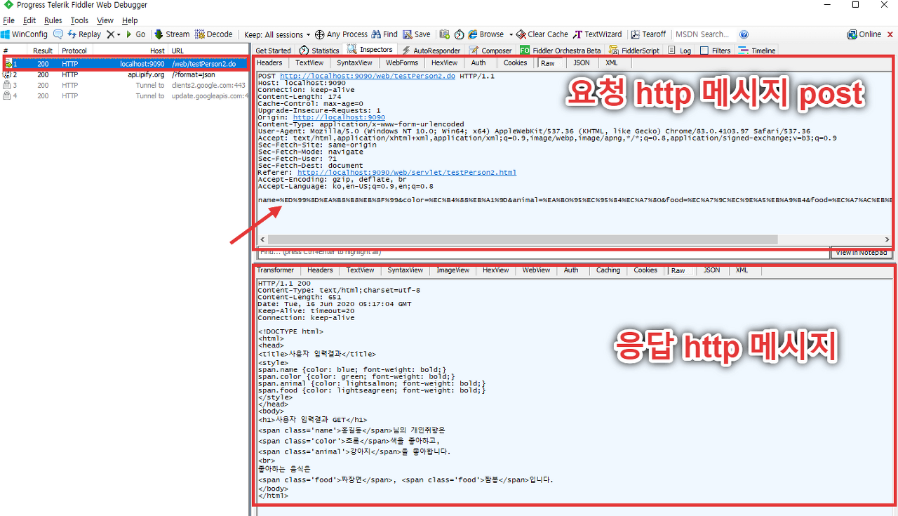Click the Any Process target picker
898x516 pixels.
[x=341, y=34]
